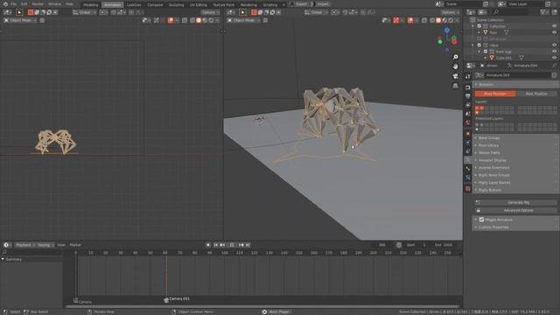The width and height of the screenshot is (560, 315).
Task: Switch to the UV Editing workspace tab
Action: coord(199,4)
